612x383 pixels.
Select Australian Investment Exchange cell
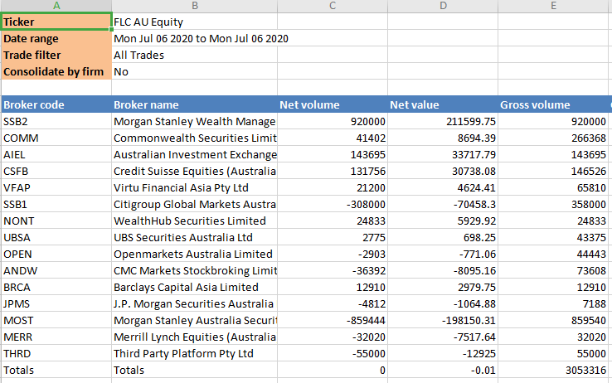195,154
